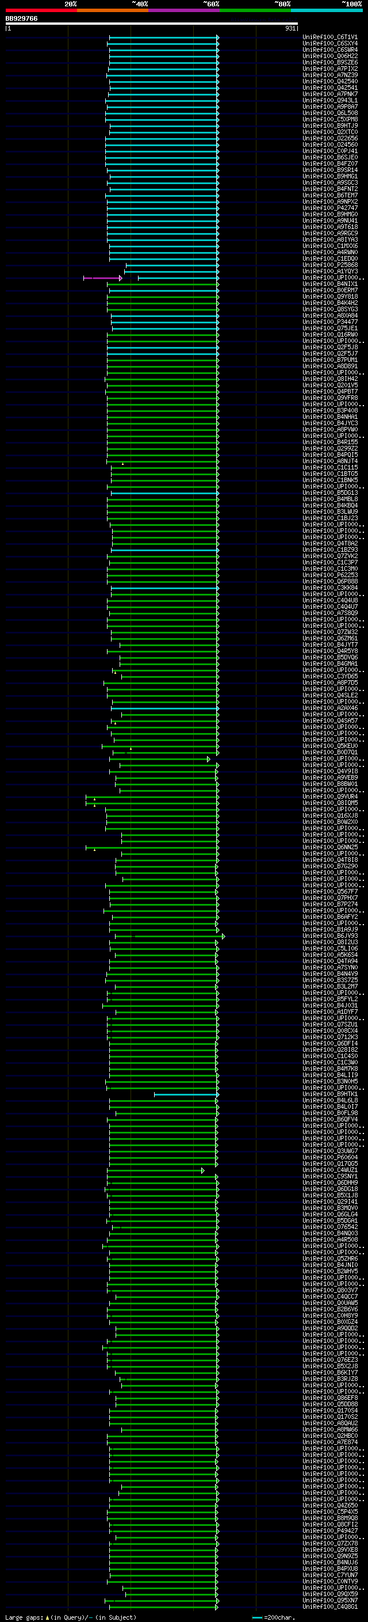
Task: Select label UniRef100_P34477
Action: [329, 322]
